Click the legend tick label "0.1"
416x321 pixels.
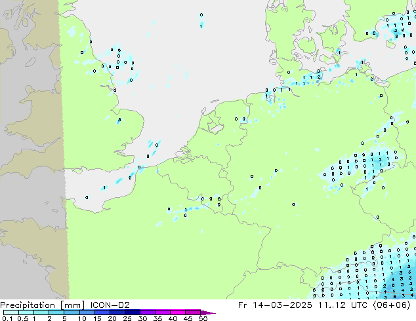[6, 319]
